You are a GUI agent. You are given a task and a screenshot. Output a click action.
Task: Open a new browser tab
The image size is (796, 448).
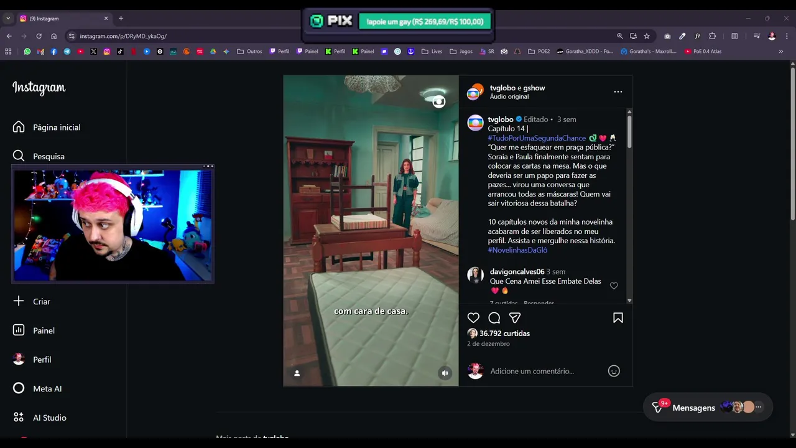(x=121, y=19)
